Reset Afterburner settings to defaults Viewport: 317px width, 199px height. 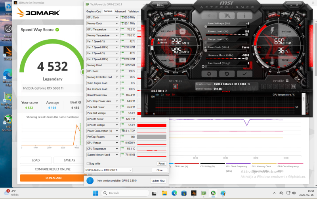pos(227,74)
